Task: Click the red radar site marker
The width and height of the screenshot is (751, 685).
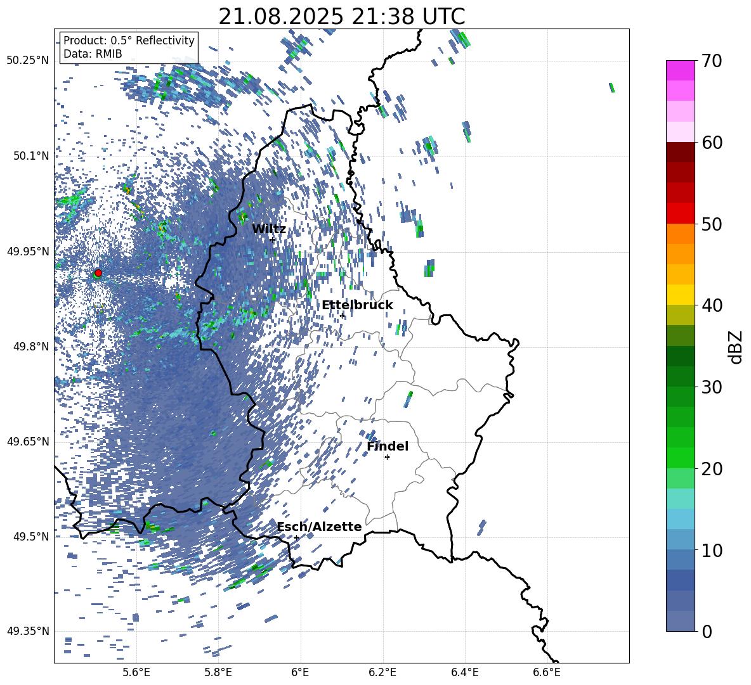Action: pyautogui.click(x=98, y=272)
